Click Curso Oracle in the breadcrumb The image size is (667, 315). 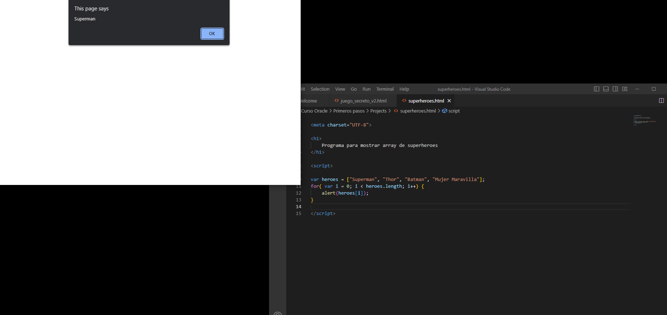pyautogui.click(x=314, y=111)
